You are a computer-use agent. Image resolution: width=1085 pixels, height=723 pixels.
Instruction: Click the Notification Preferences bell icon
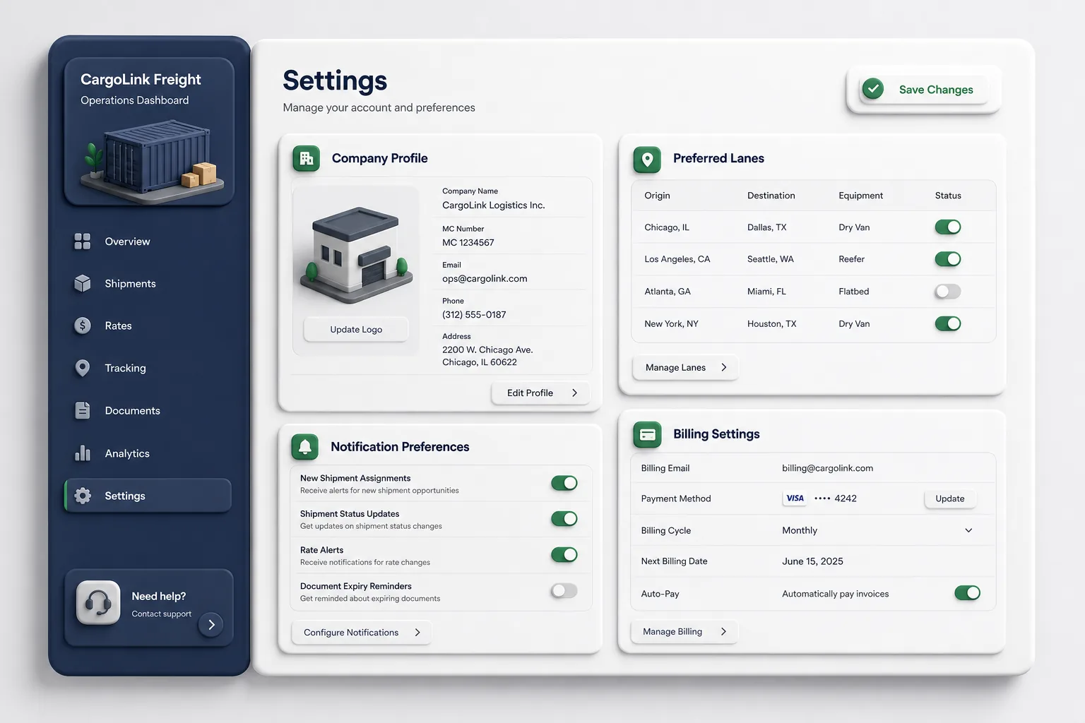(305, 447)
